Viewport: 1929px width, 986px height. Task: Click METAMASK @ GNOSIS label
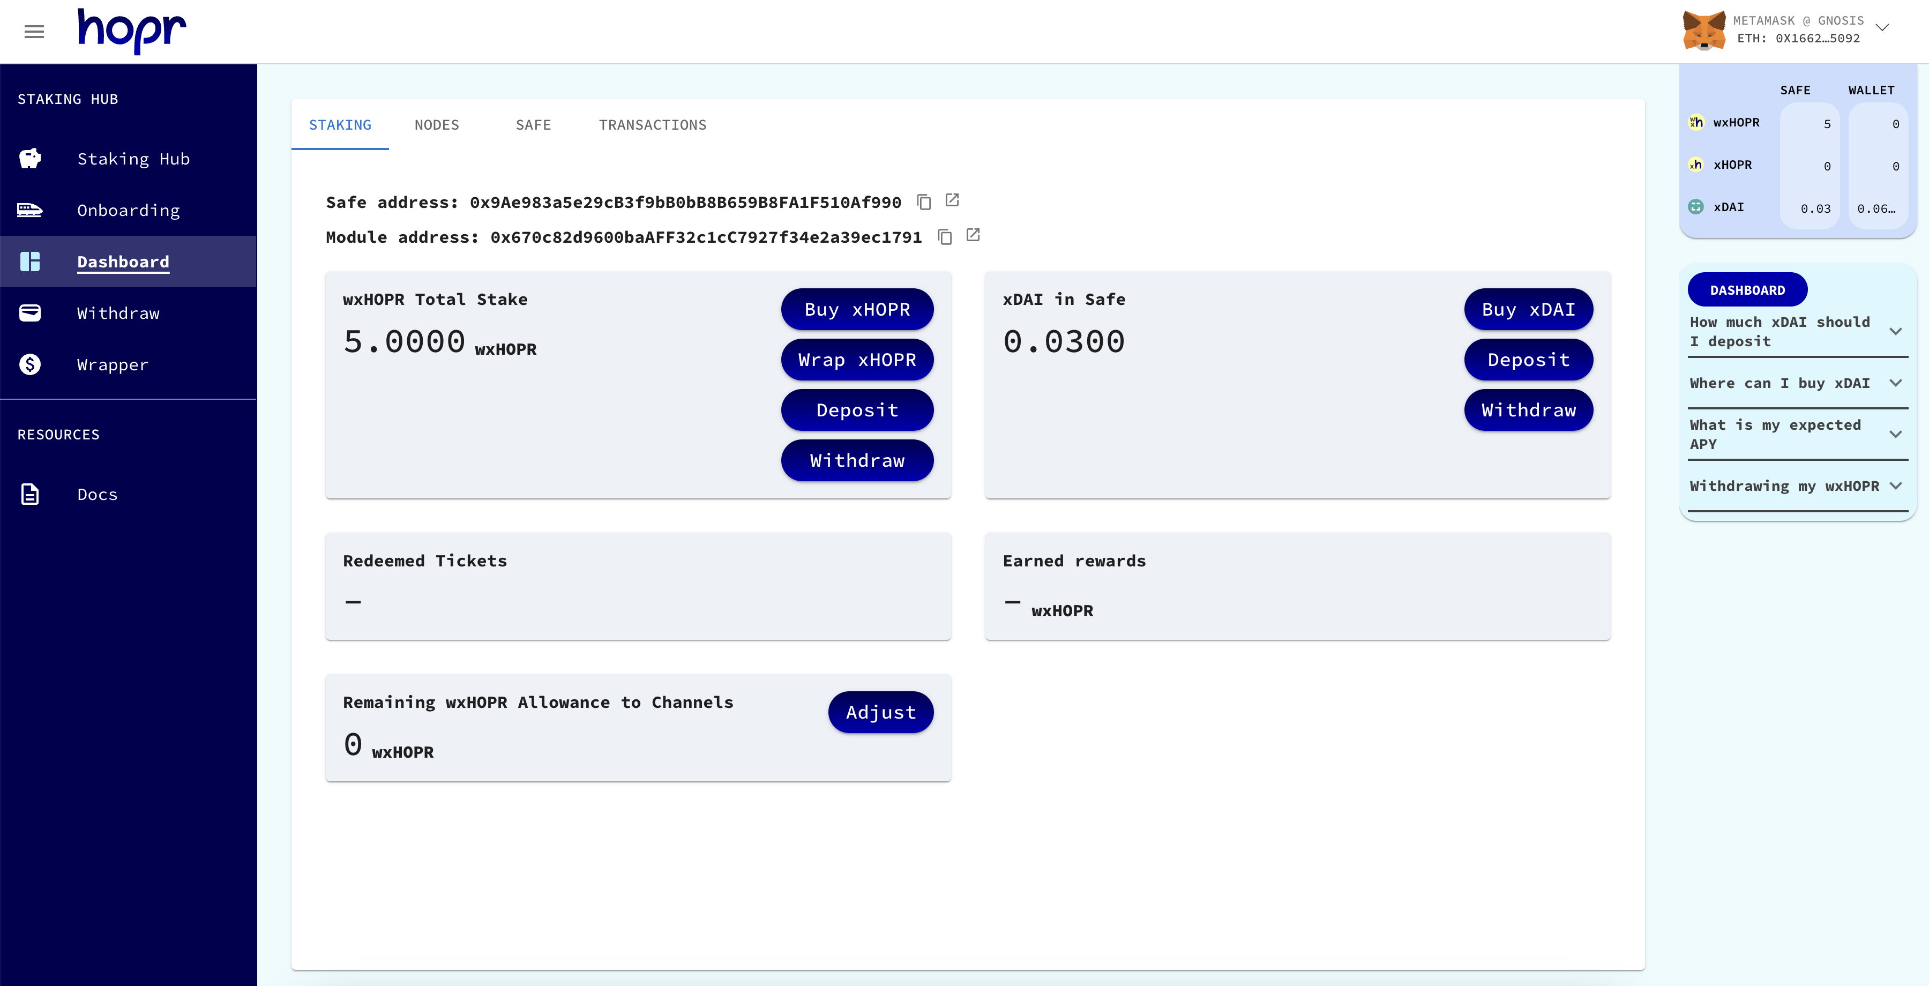tap(1798, 20)
